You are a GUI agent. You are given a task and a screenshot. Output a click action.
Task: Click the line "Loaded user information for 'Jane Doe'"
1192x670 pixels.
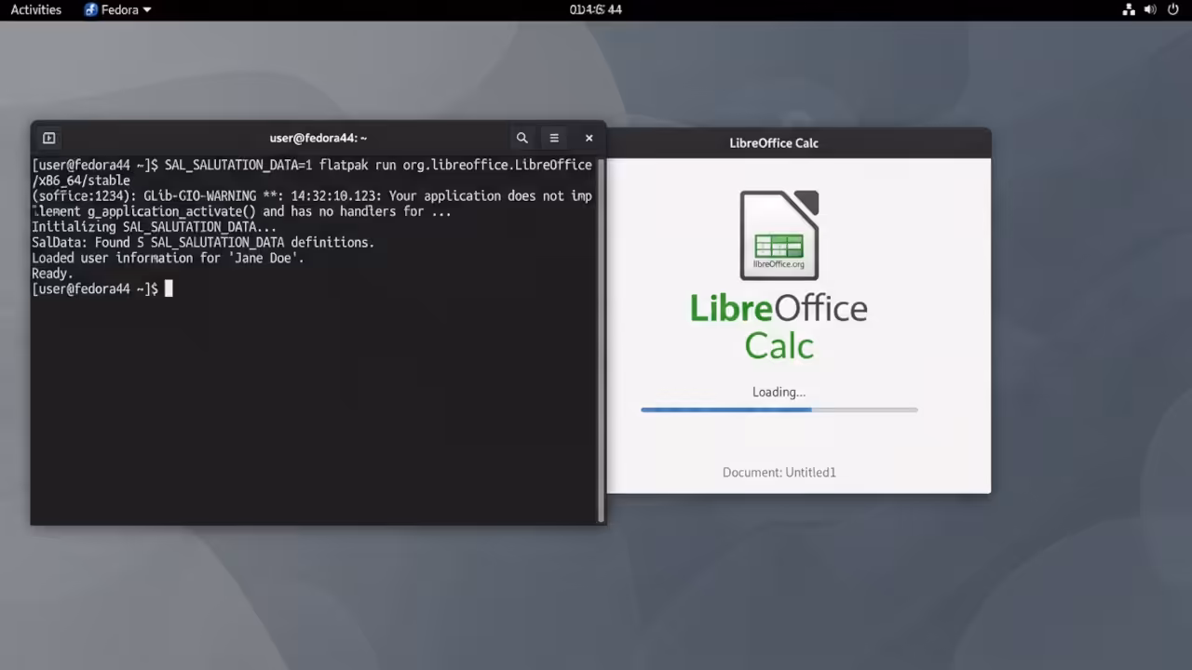168,258
